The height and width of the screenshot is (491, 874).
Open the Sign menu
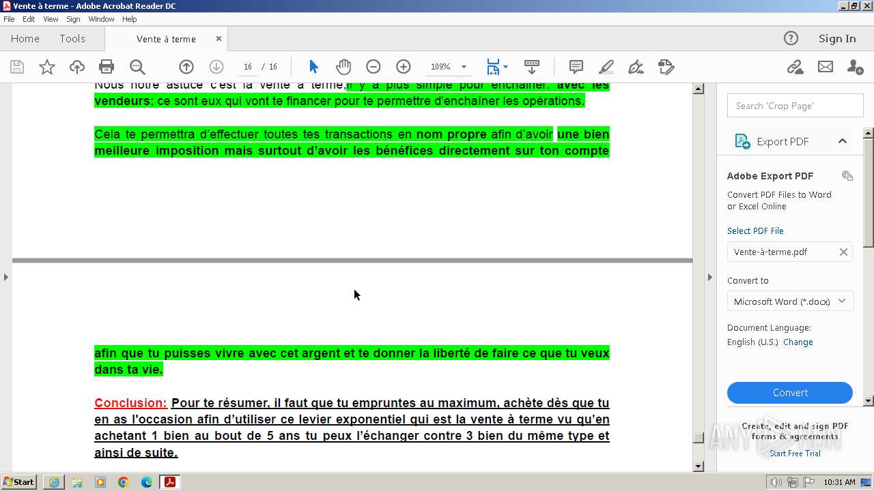[73, 19]
